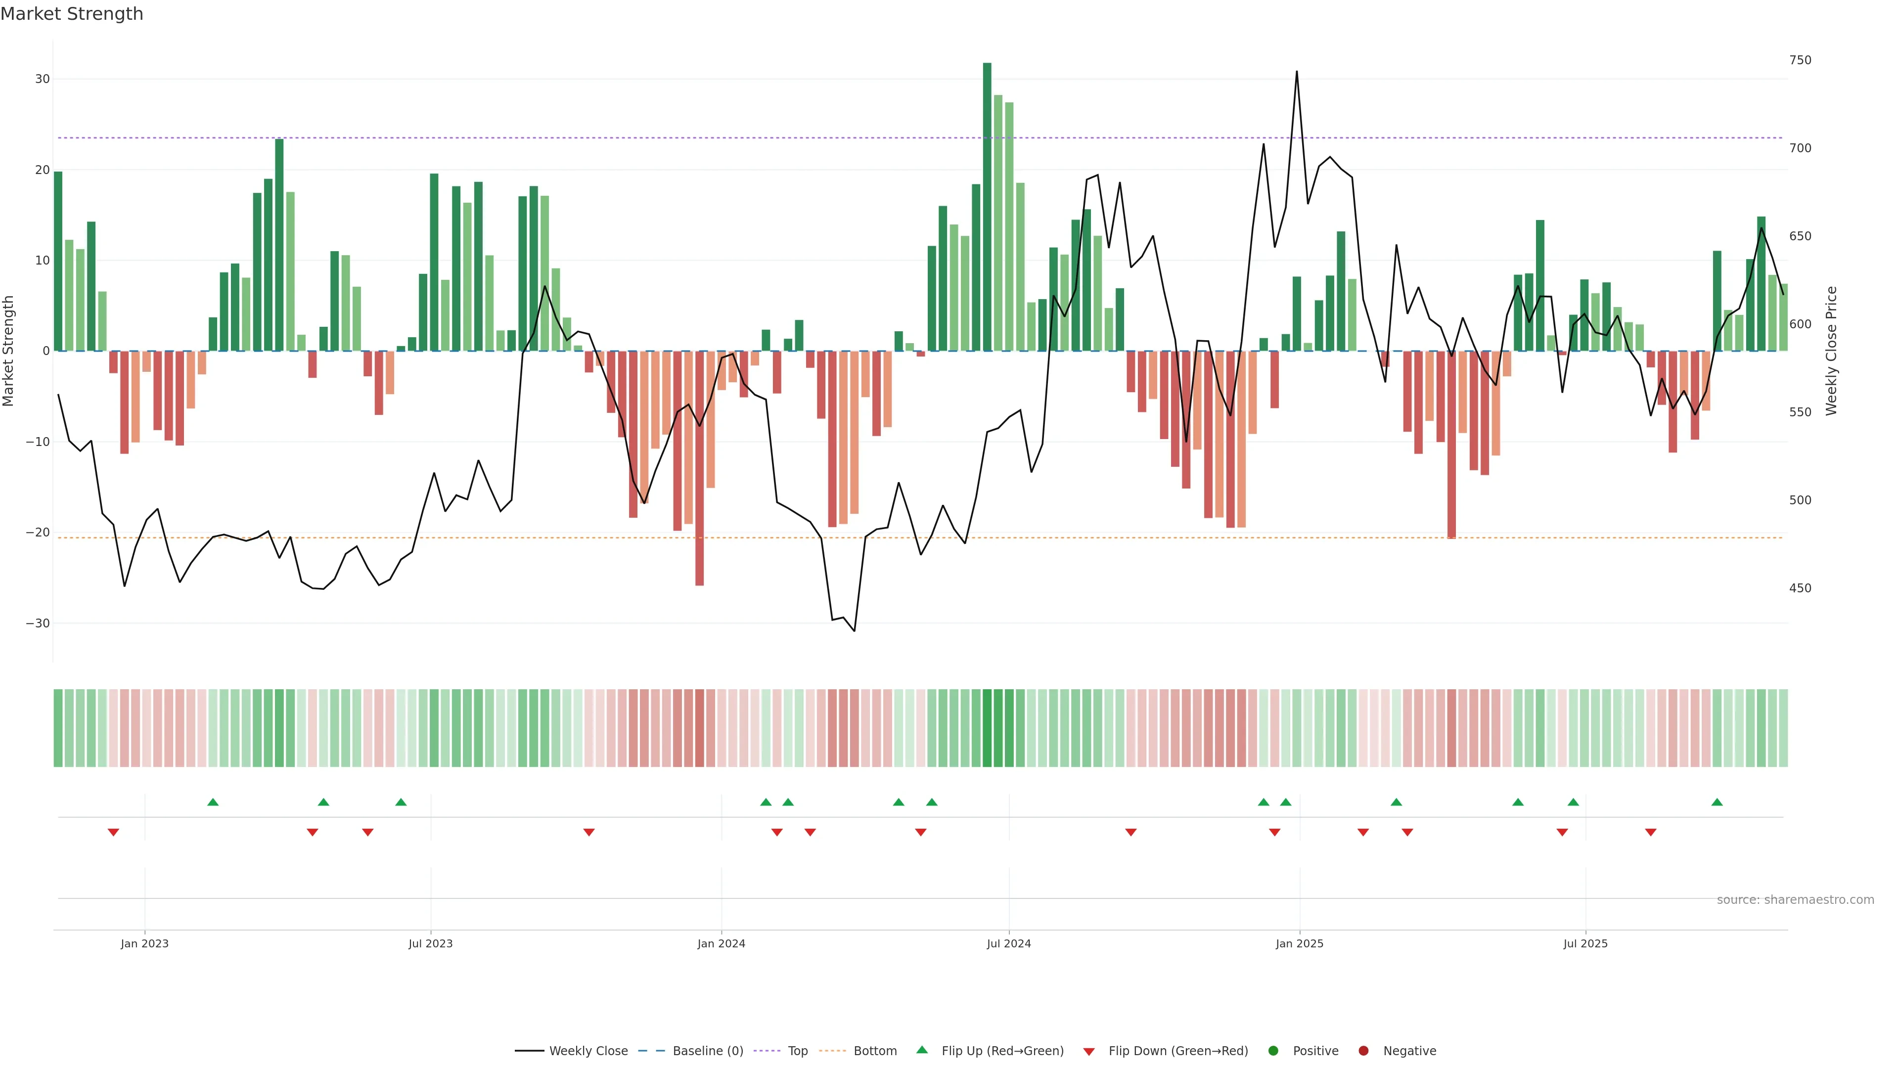
Task: Click first flip-down marker before Jan 2023
Action: coord(114,832)
